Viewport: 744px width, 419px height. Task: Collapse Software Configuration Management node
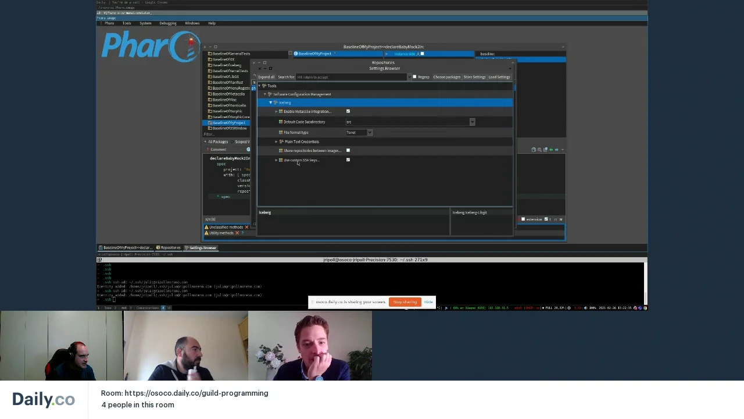click(265, 94)
